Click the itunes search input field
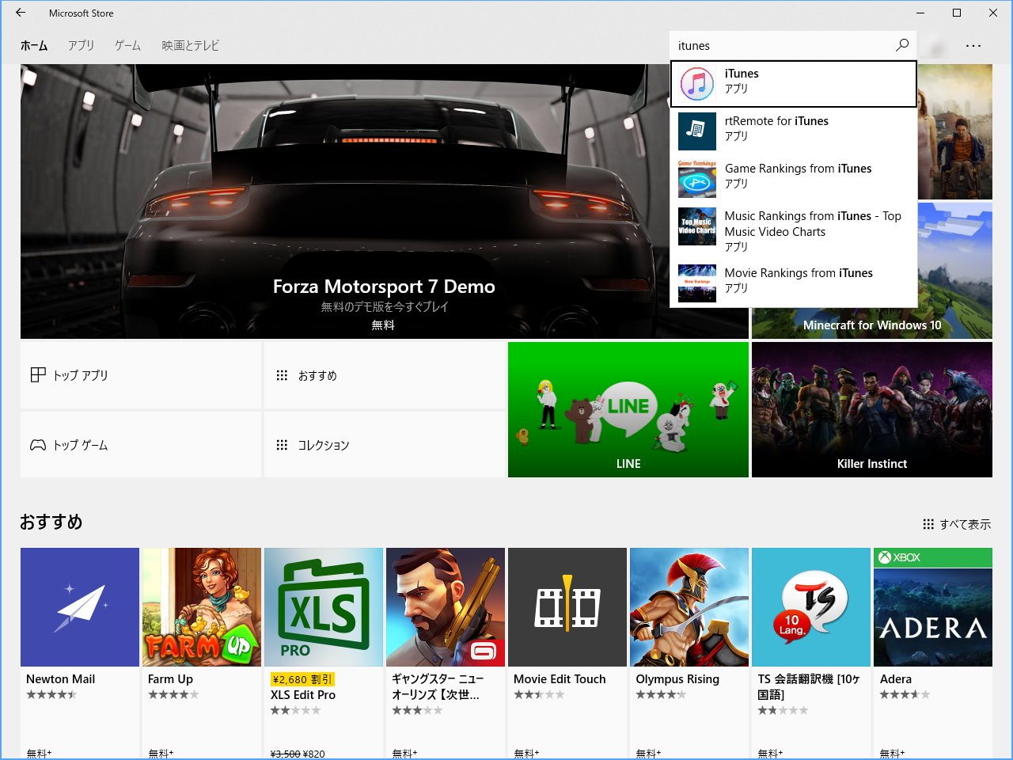Image resolution: width=1013 pixels, height=760 pixels. pyautogui.click(x=776, y=45)
